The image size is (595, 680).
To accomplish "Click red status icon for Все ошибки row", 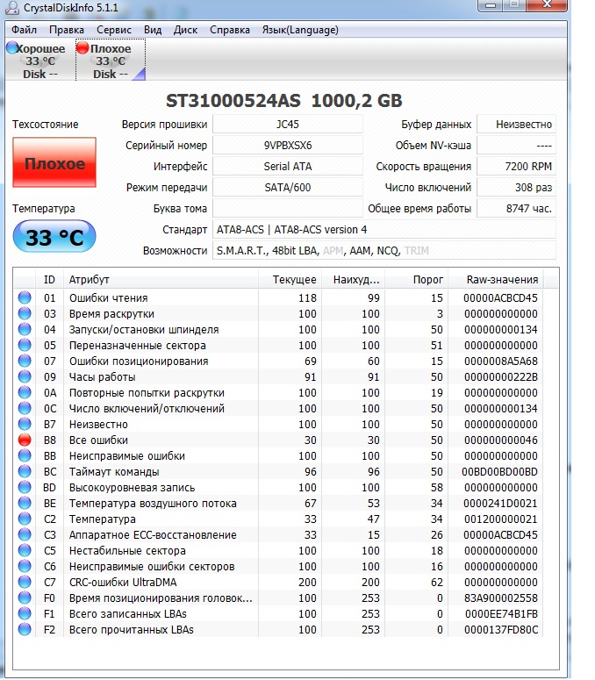I will pos(25,440).
